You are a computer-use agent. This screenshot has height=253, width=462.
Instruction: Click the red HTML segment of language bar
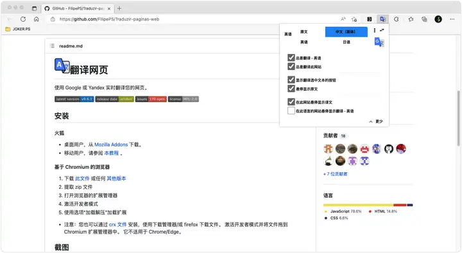point(400,205)
